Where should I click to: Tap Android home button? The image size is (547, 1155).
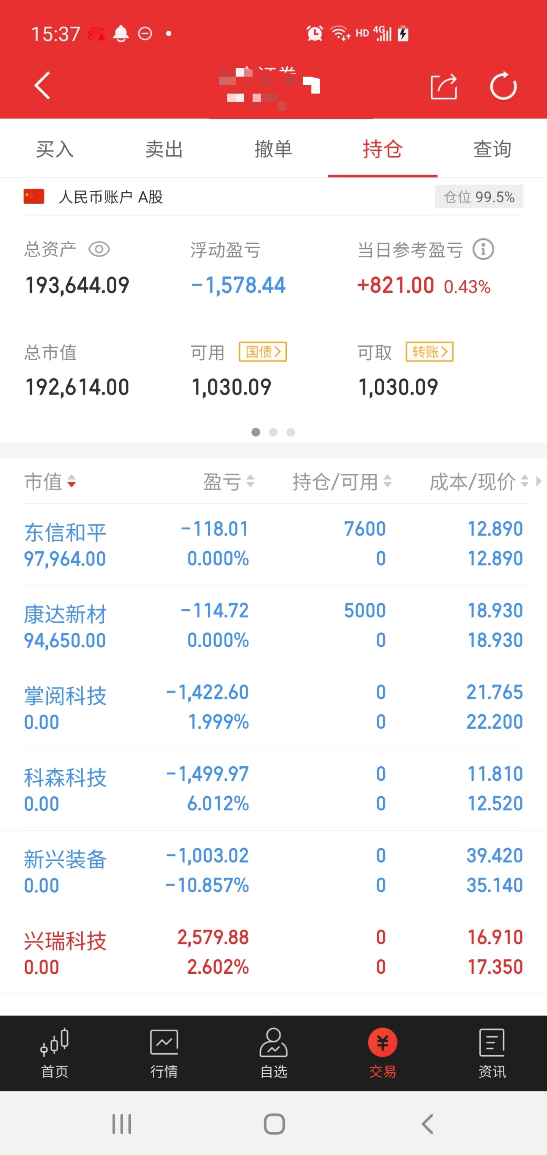pyautogui.click(x=274, y=1124)
